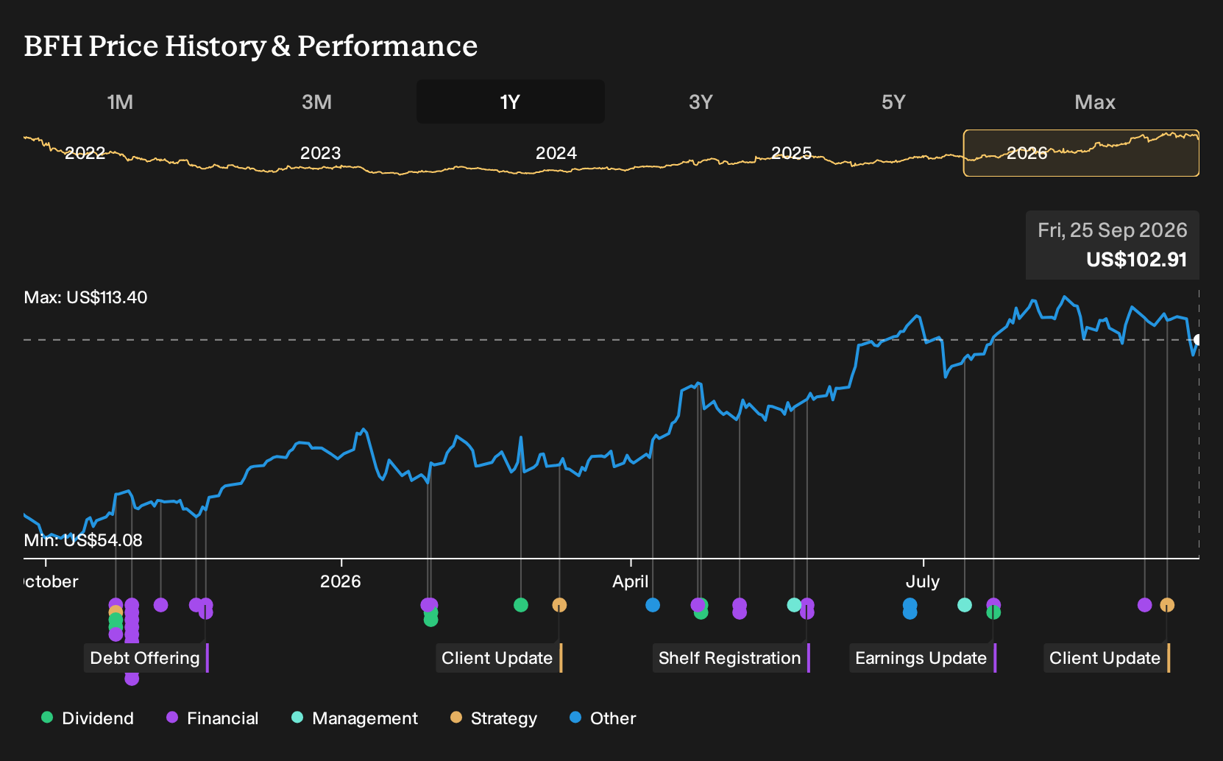Viewport: 1223px width, 761px height.
Task: Click the purple Financial marker in September
Action: pyautogui.click(x=1144, y=605)
